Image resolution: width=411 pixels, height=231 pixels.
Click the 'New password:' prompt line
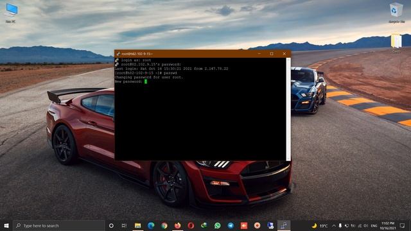(x=128, y=81)
